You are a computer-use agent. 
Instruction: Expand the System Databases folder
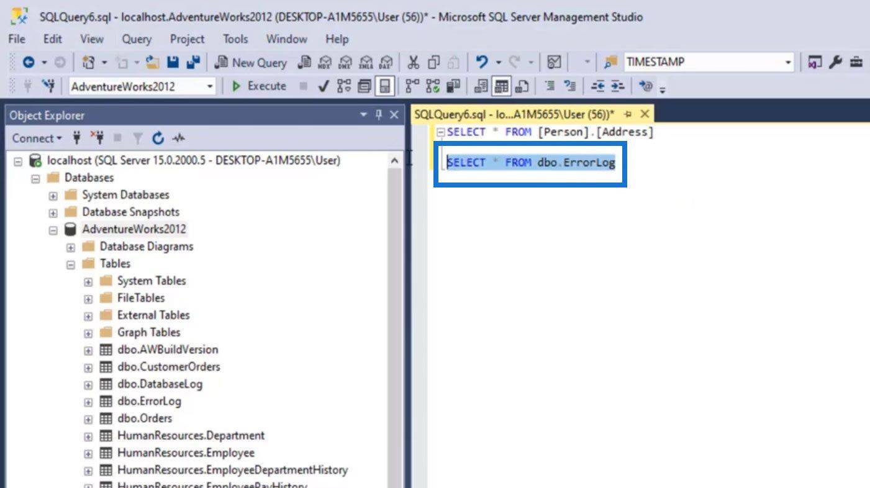click(53, 196)
